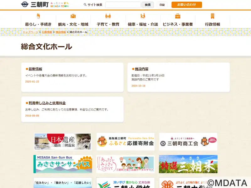Click the 印刷 print button
Viewport: 251px width, 188px height.
coord(162,5)
